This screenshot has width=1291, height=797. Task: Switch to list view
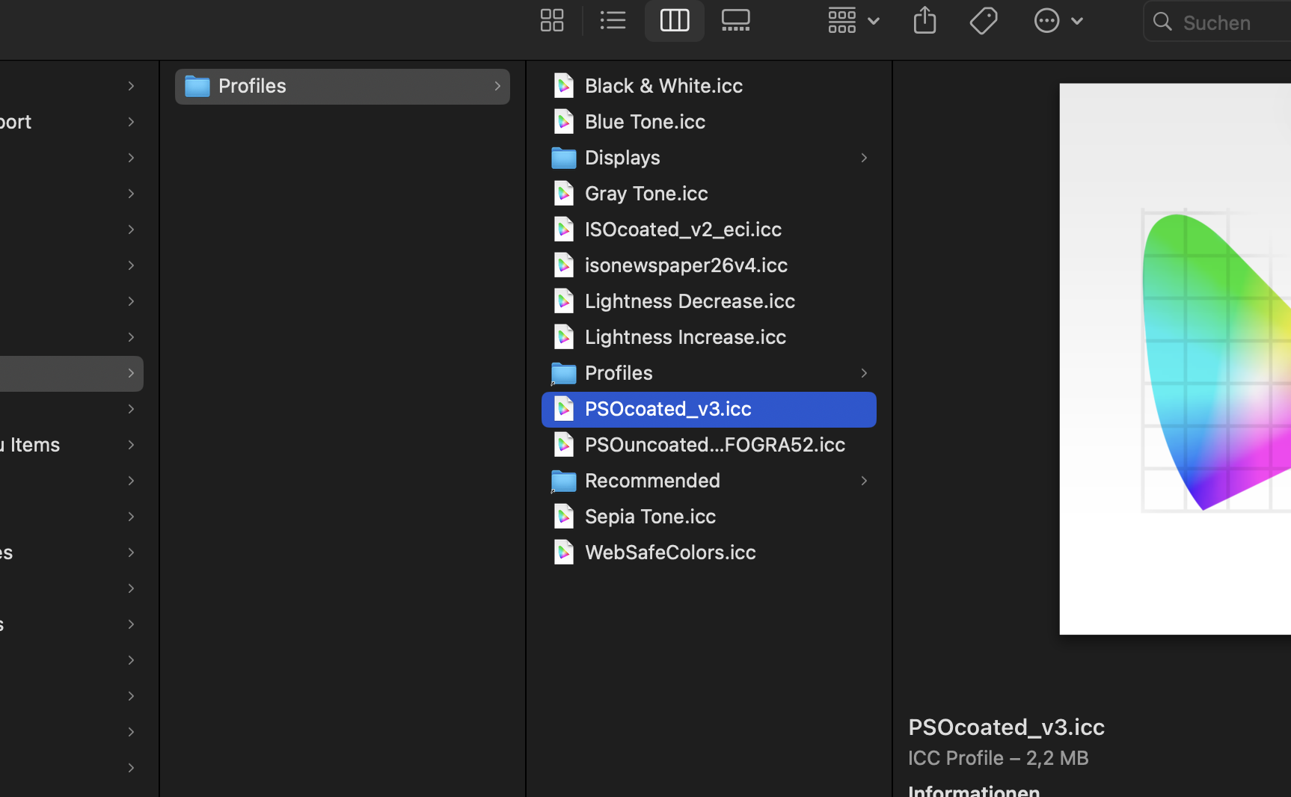[613, 21]
